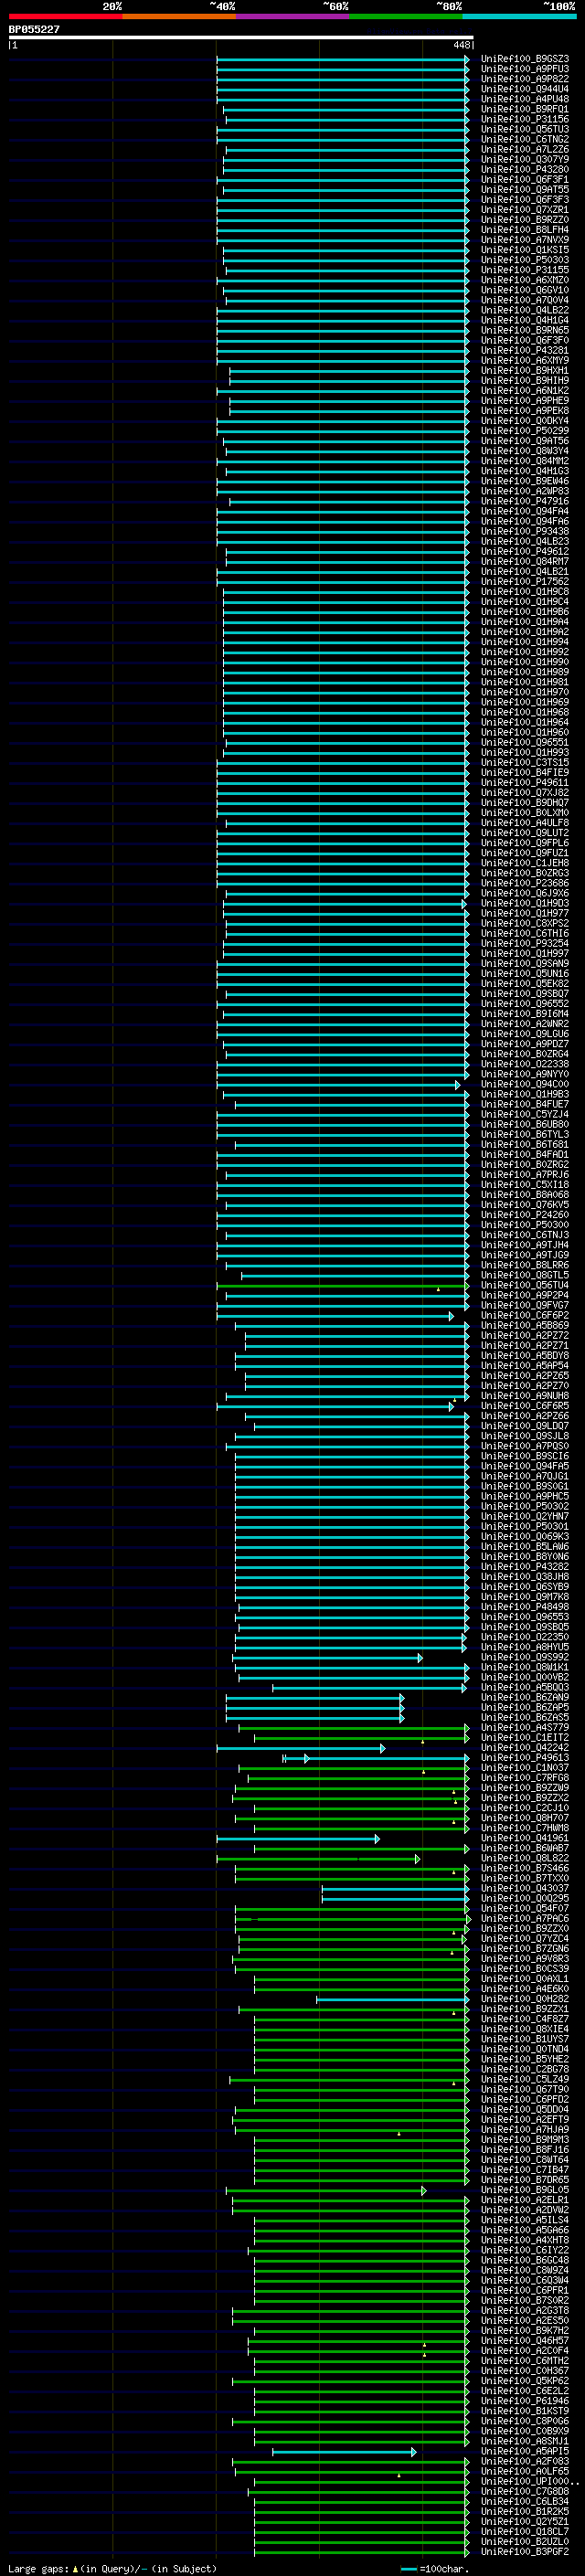The image size is (585, 2576).
Task: Select hit label UniRef100_C1EIT2
Action: pos(524,1738)
